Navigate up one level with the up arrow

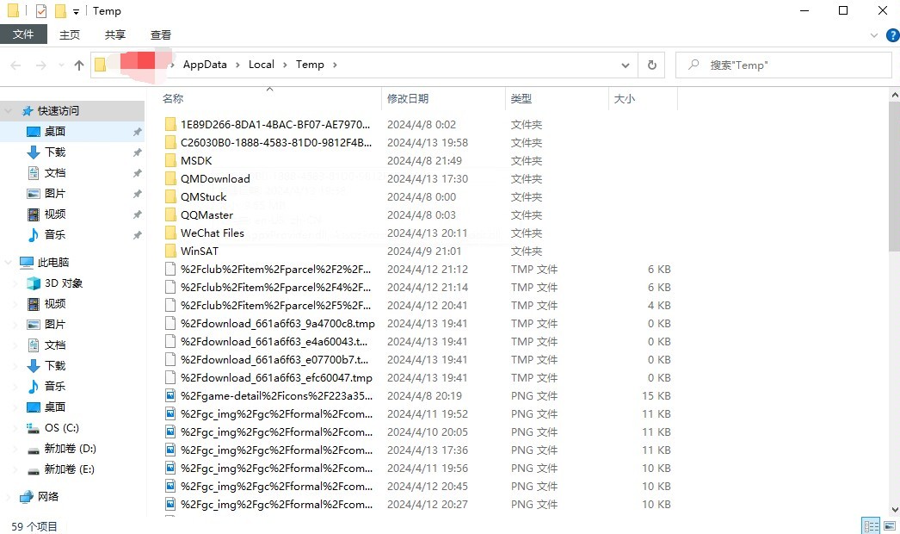[x=78, y=65]
